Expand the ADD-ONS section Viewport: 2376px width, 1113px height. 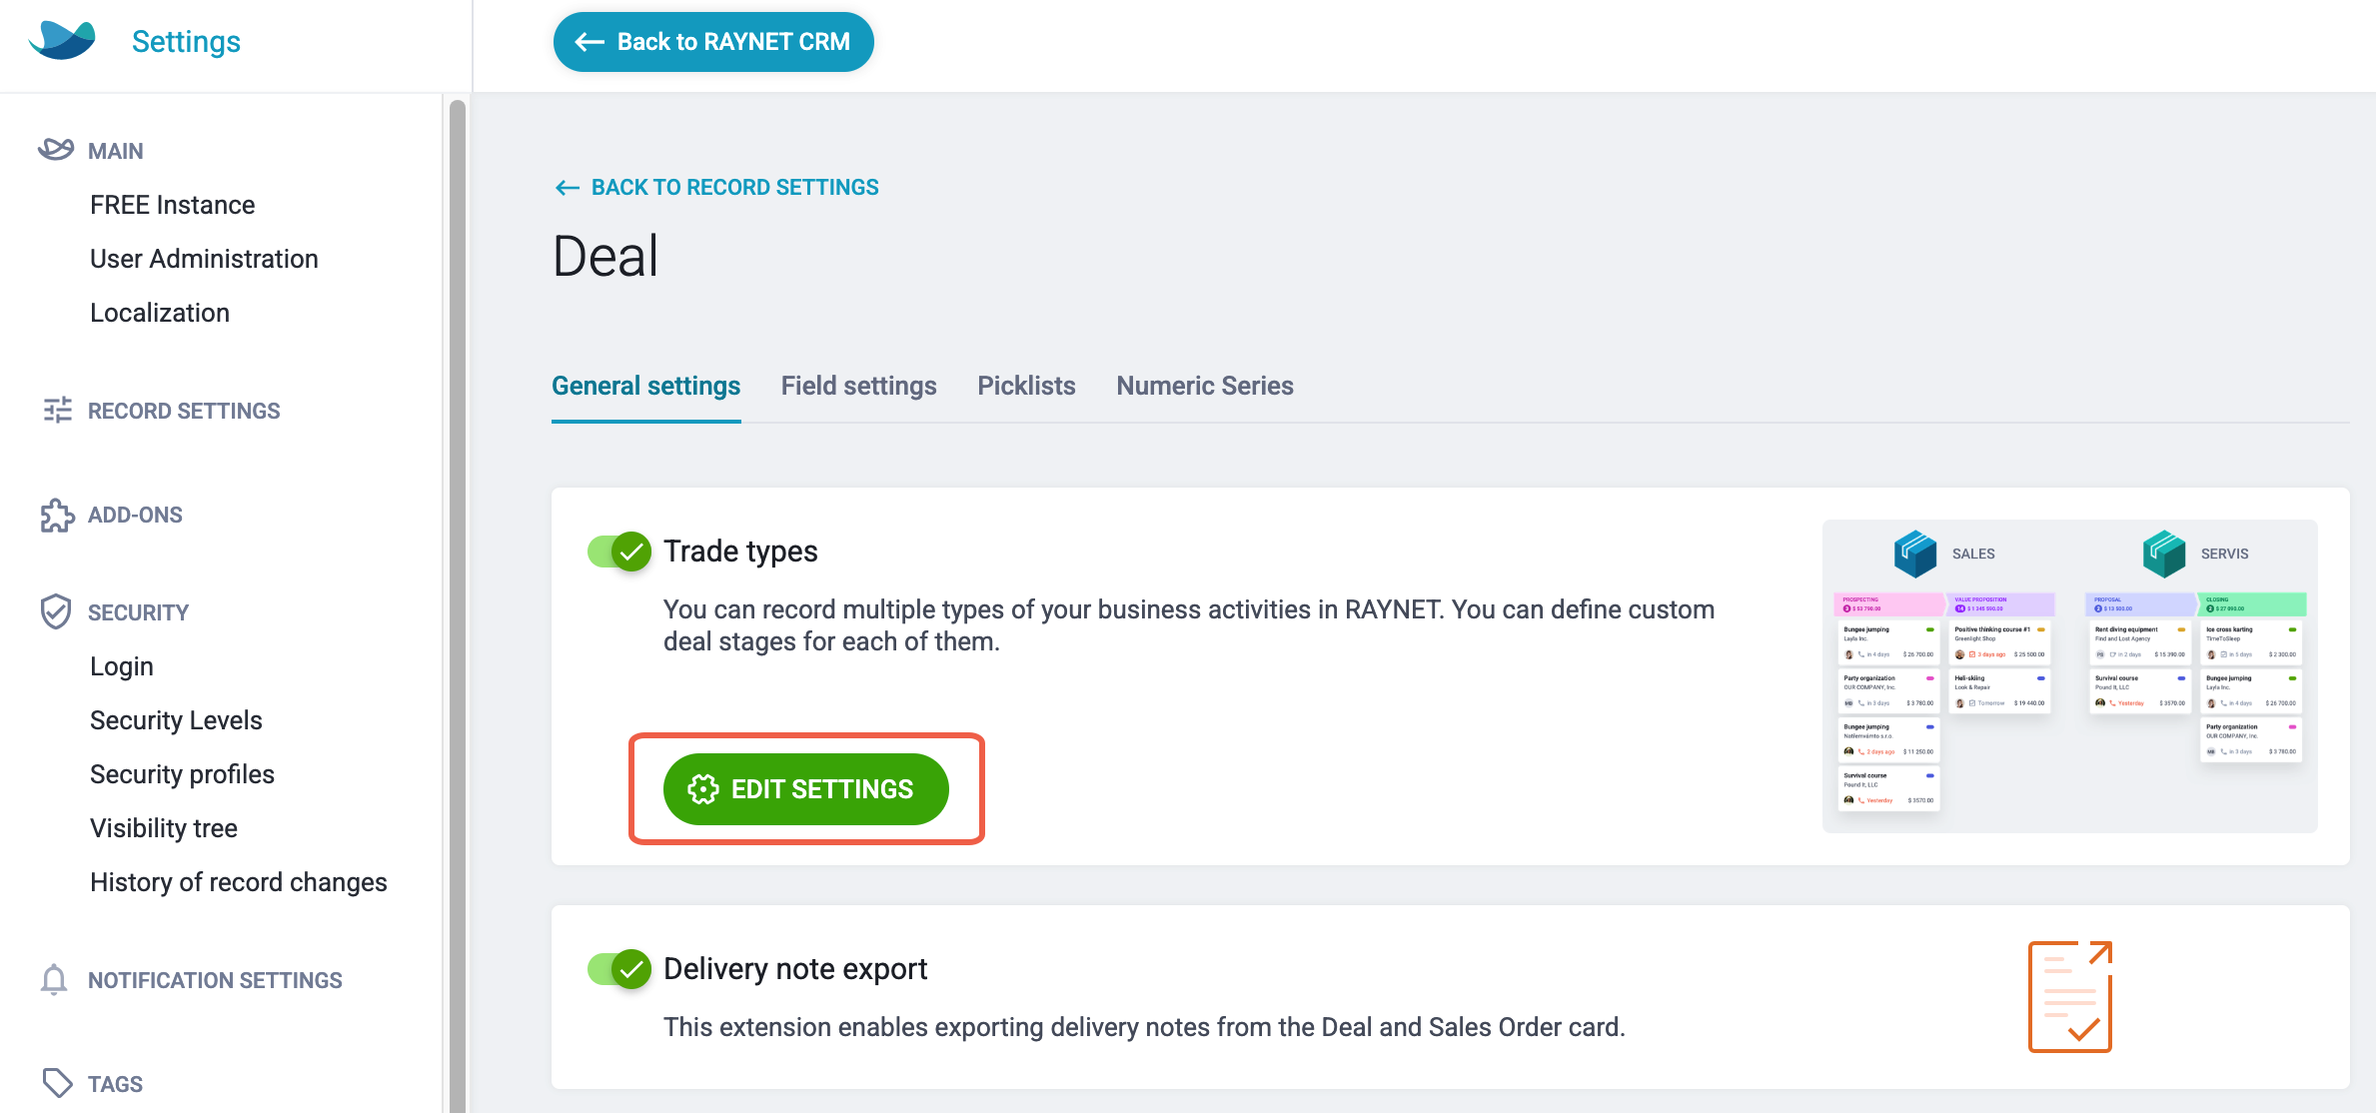[135, 515]
